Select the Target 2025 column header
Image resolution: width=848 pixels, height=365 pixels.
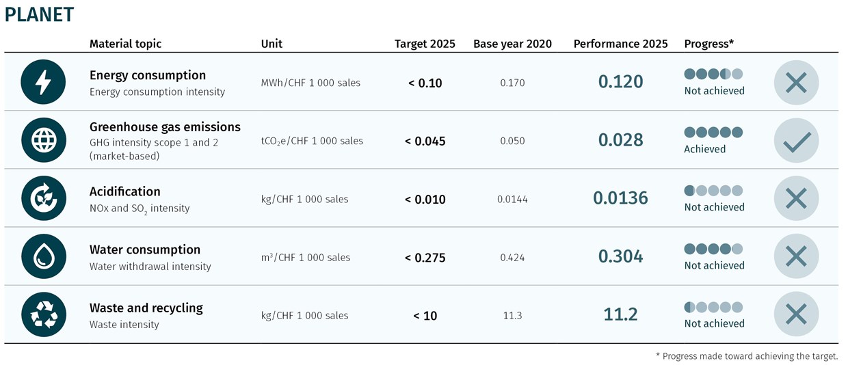click(x=425, y=44)
